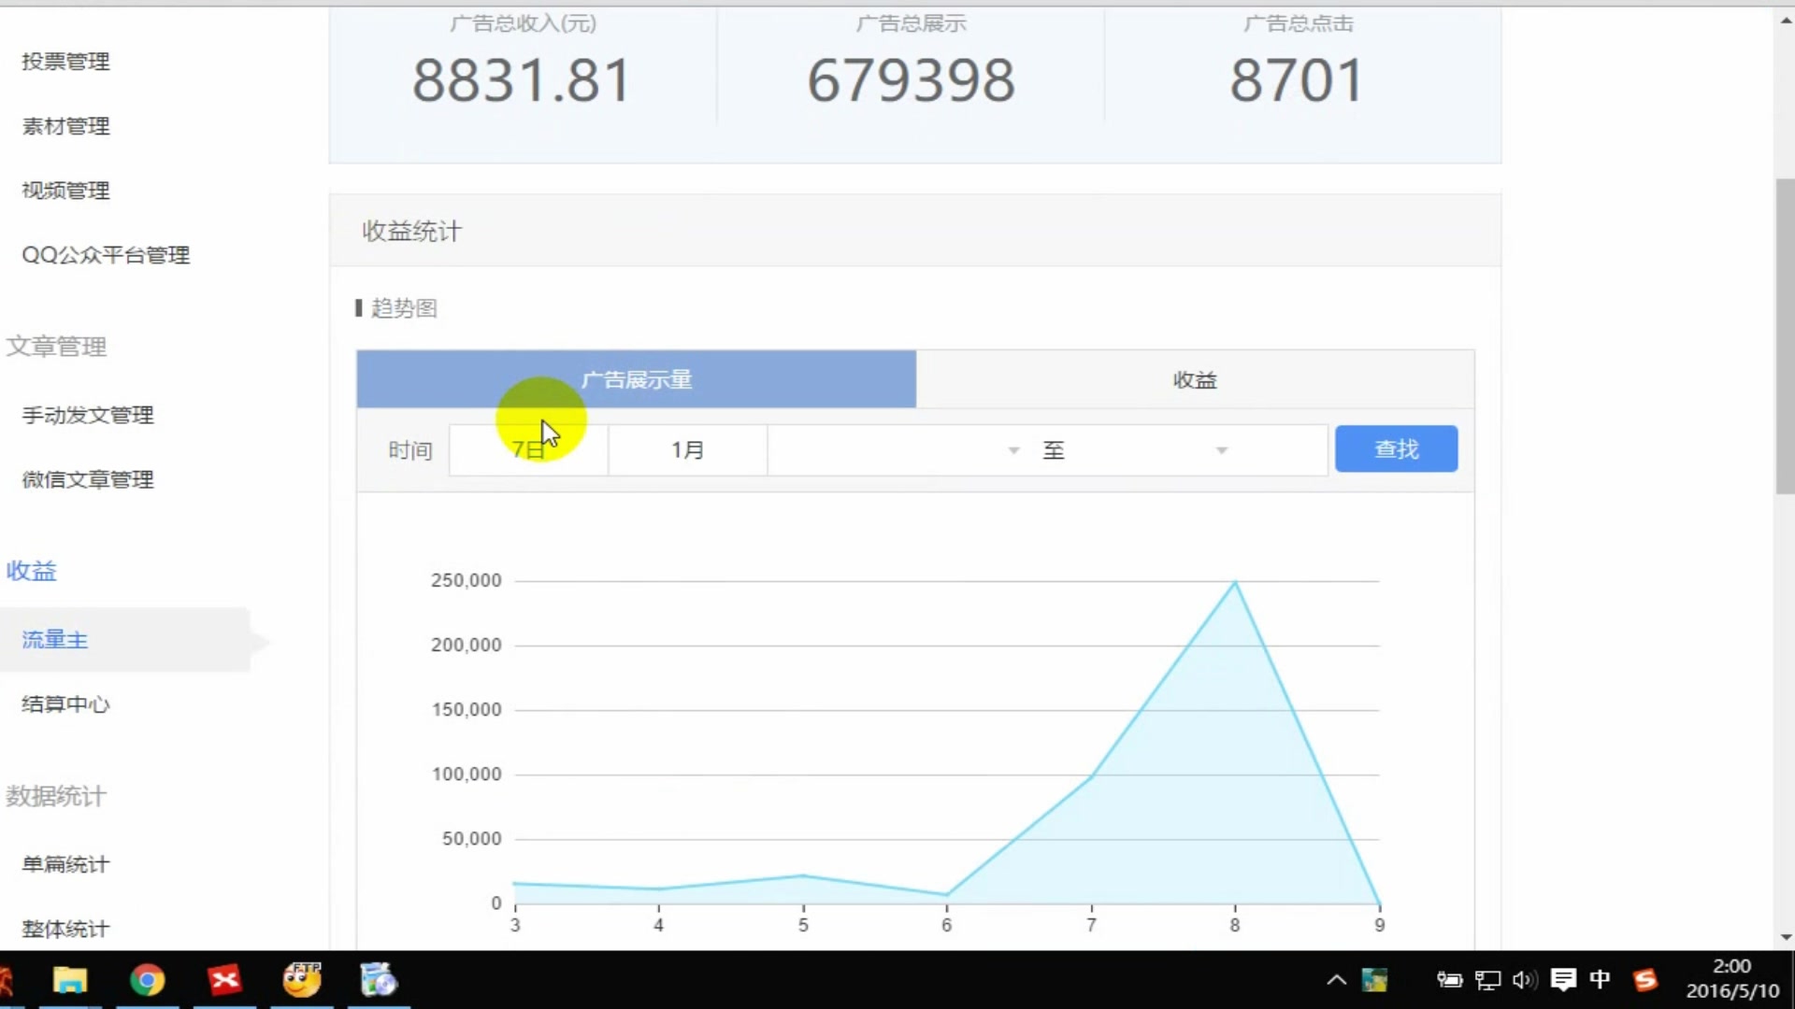Click the 收益统计 panel header

click(914, 231)
